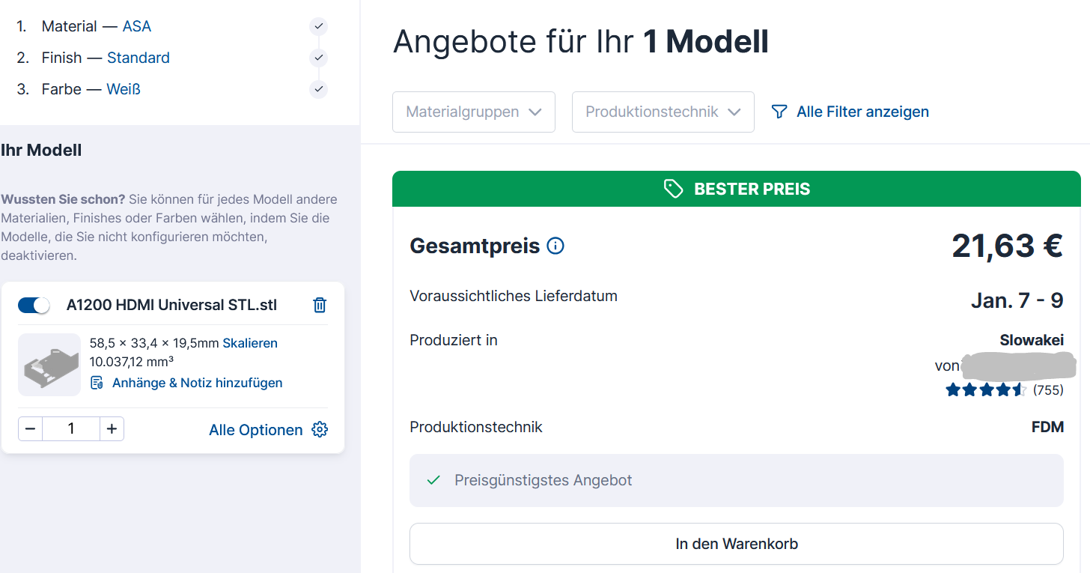Expand the Produktionstechnik dropdown

[663, 112]
